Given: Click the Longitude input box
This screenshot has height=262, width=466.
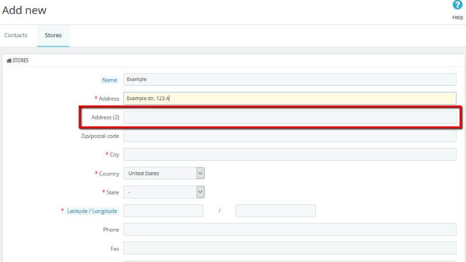Looking at the screenshot, I should [276, 211].
